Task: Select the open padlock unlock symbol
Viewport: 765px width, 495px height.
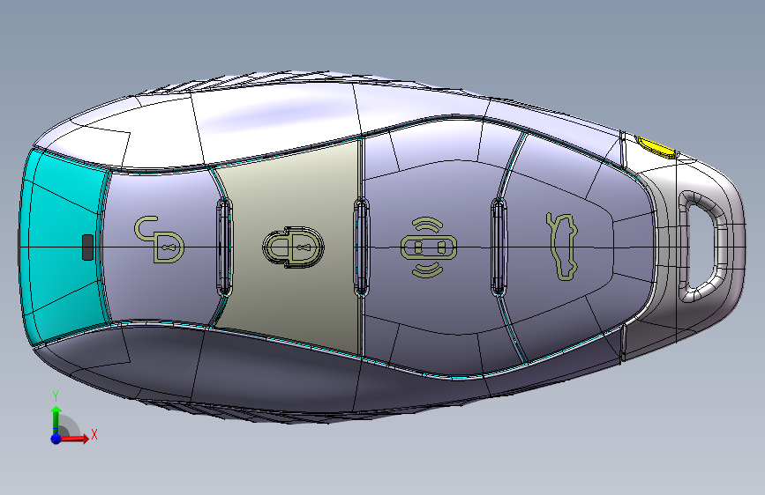Action: [x=160, y=240]
